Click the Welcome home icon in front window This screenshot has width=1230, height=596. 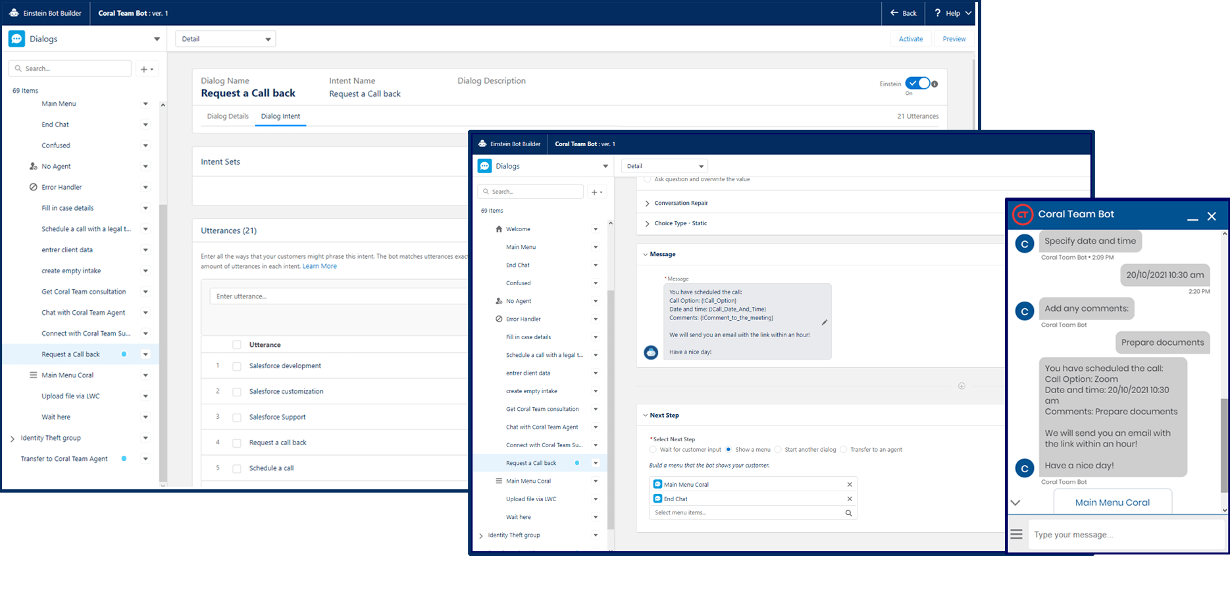pyautogui.click(x=499, y=229)
